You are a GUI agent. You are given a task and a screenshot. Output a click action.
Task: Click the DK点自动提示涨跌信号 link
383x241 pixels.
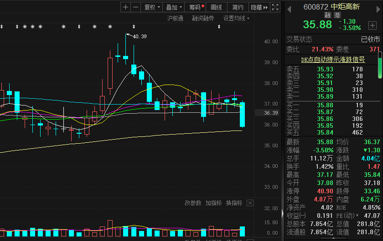[x=333, y=60]
